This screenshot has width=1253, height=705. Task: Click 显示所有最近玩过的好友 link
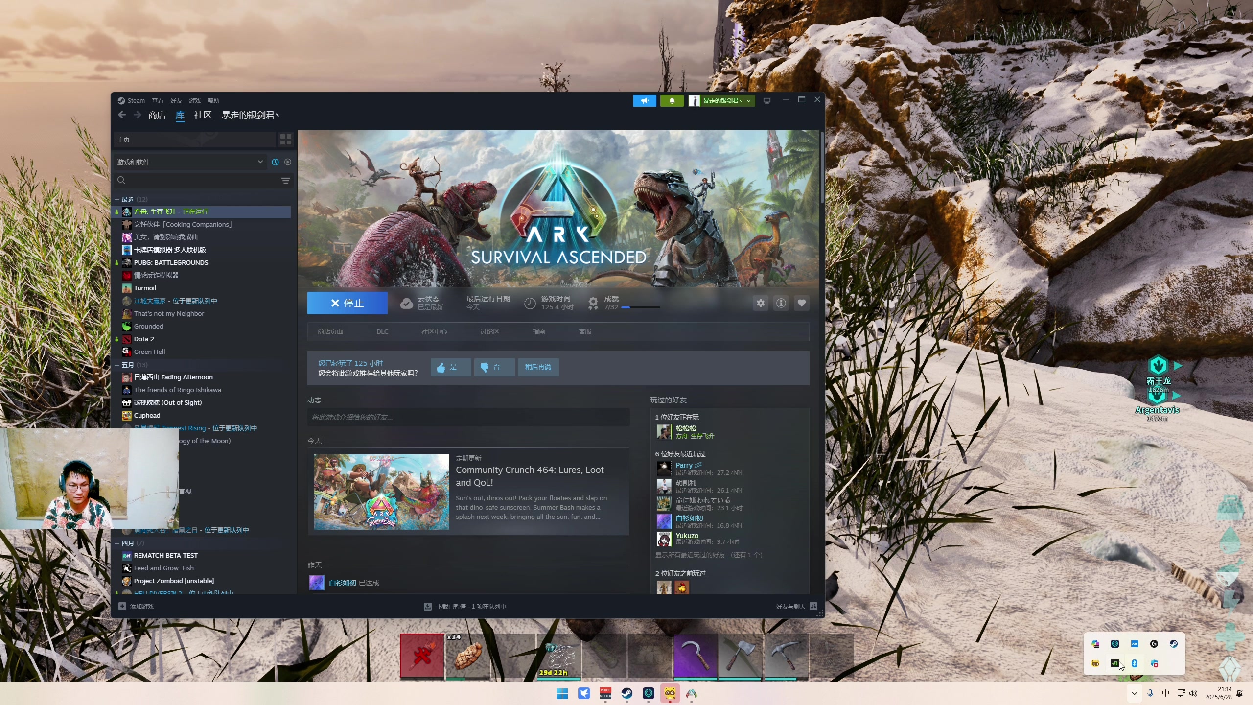709,555
